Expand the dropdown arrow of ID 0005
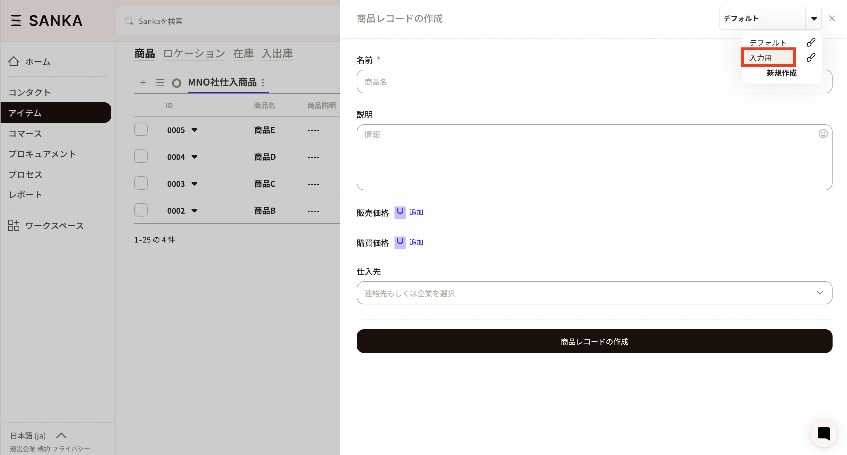This screenshot has width=847, height=455. pyautogui.click(x=194, y=130)
